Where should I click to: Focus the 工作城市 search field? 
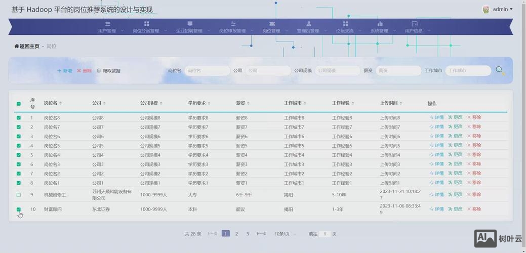point(468,71)
